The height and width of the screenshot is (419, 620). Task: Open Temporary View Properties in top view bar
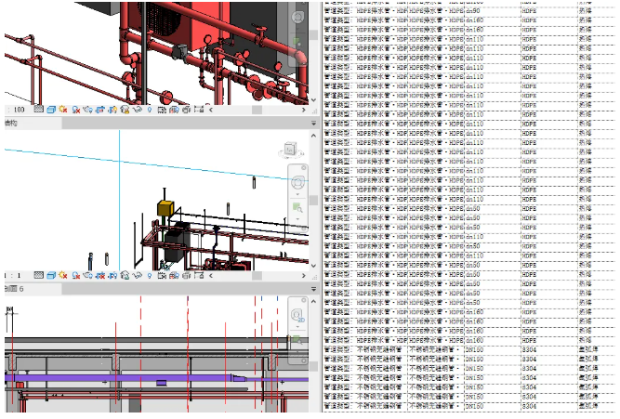[162, 110]
